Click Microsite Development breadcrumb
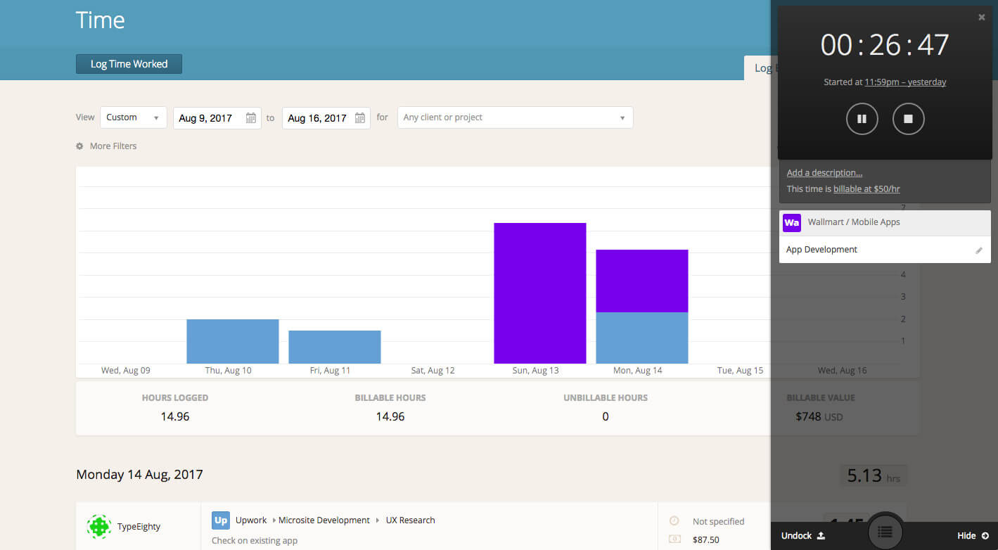The height and width of the screenshot is (550, 998). (324, 520)
